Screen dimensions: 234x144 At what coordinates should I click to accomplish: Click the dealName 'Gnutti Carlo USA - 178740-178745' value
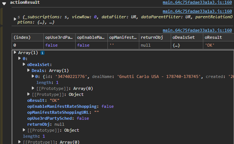click(x=159, y=76)
